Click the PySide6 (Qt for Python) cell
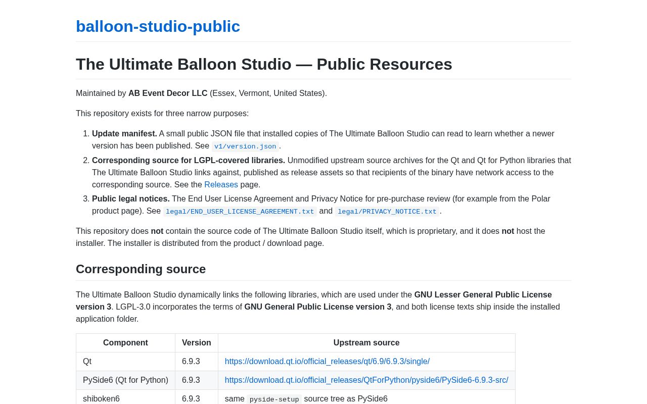The width and height of the screenshot is (647, 404). [125, 380]
